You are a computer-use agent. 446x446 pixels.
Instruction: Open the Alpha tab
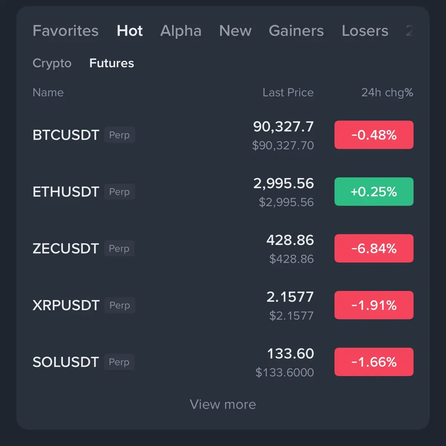pos(181,31)
